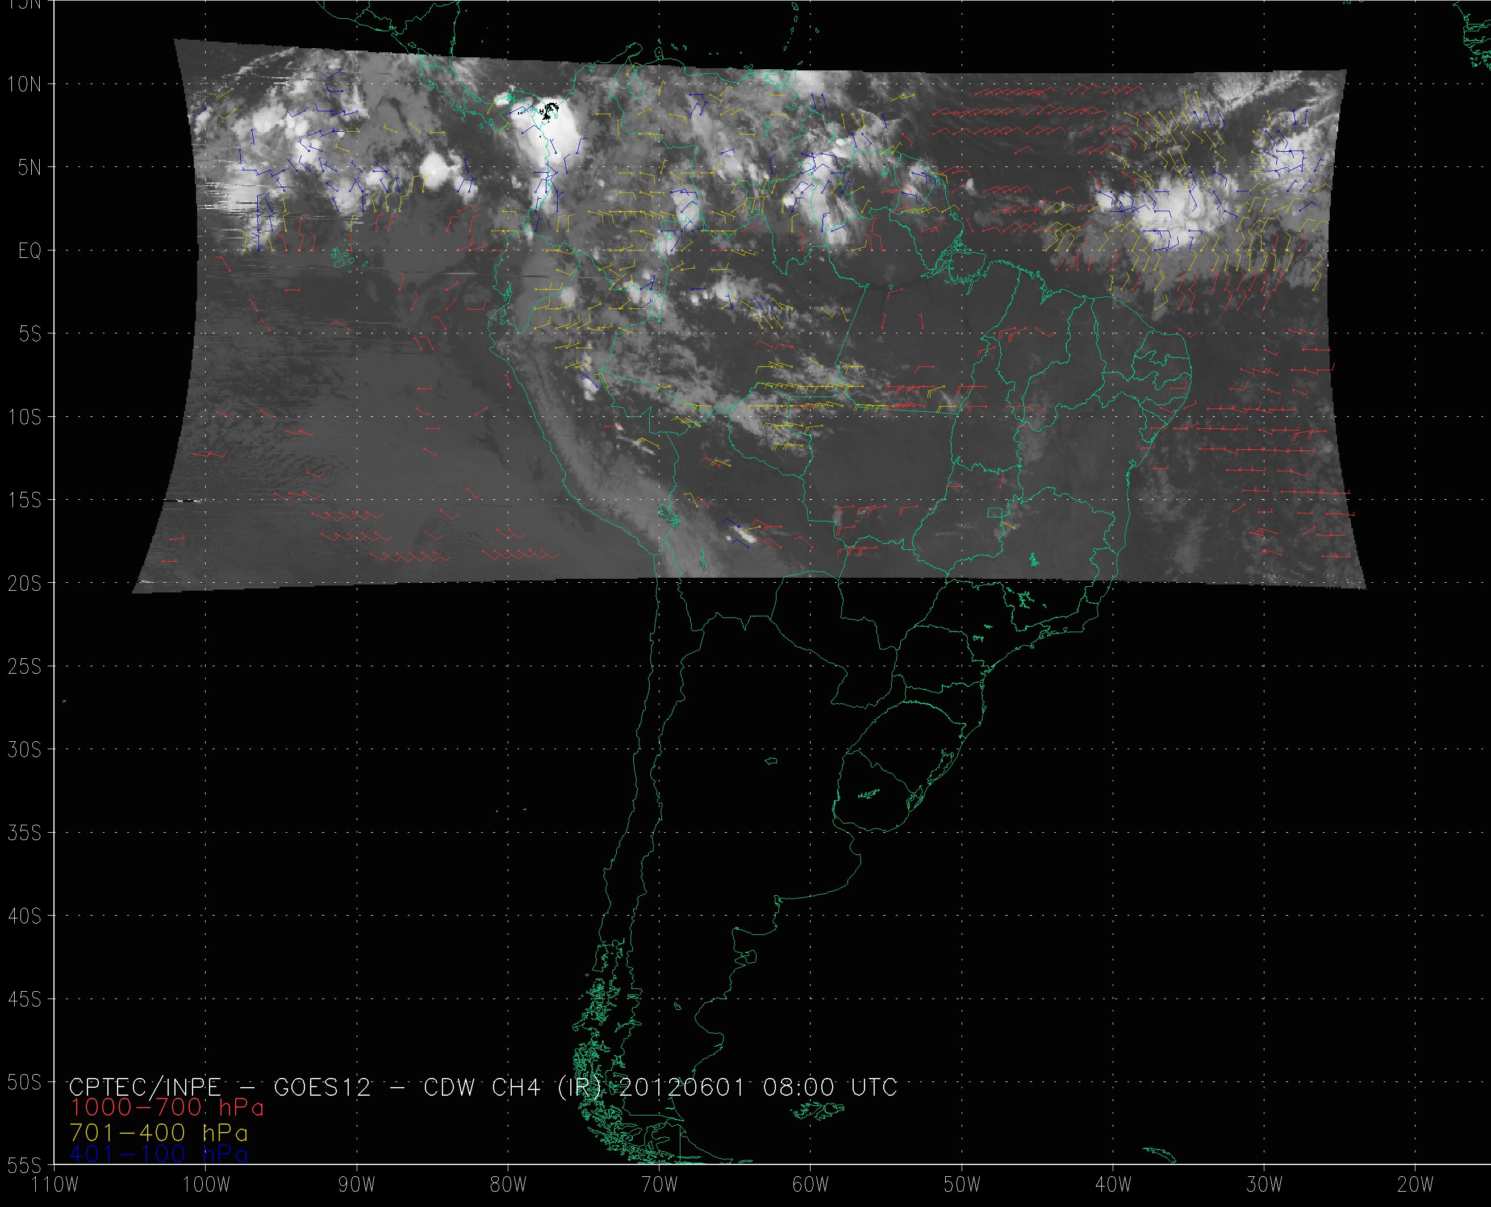This screenshot has height=1207, width=1491.
Task: Click the 20W longitude axis label
Action: coord(1415,1185)
